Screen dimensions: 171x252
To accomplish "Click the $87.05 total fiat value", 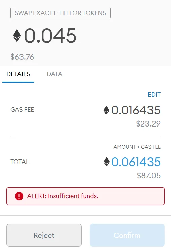I will tap(149, 175).
